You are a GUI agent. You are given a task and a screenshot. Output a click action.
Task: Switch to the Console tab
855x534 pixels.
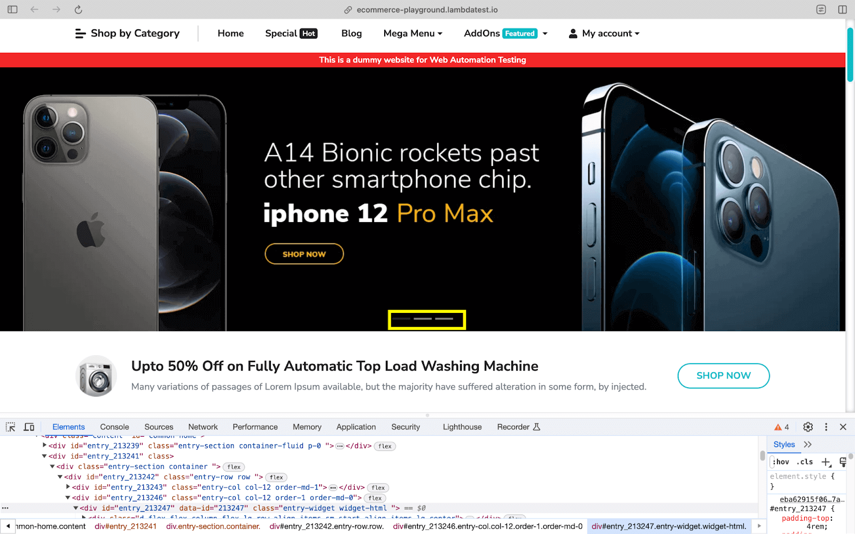(114, 427)
